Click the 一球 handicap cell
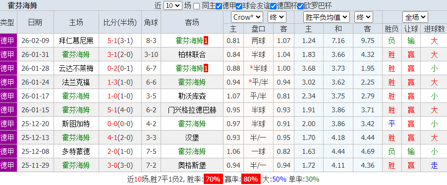 tap(259, 151)
